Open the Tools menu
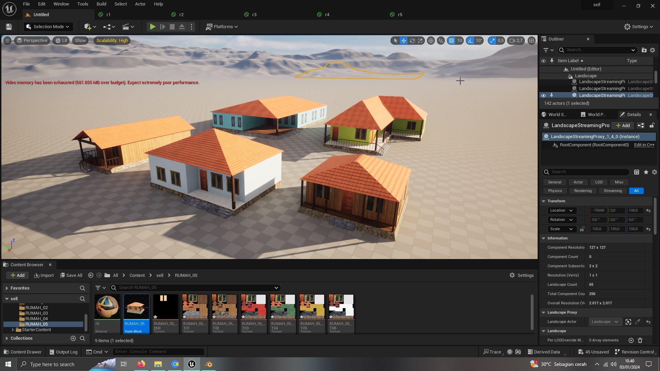The image size is (660, 371). click(82, 4)
